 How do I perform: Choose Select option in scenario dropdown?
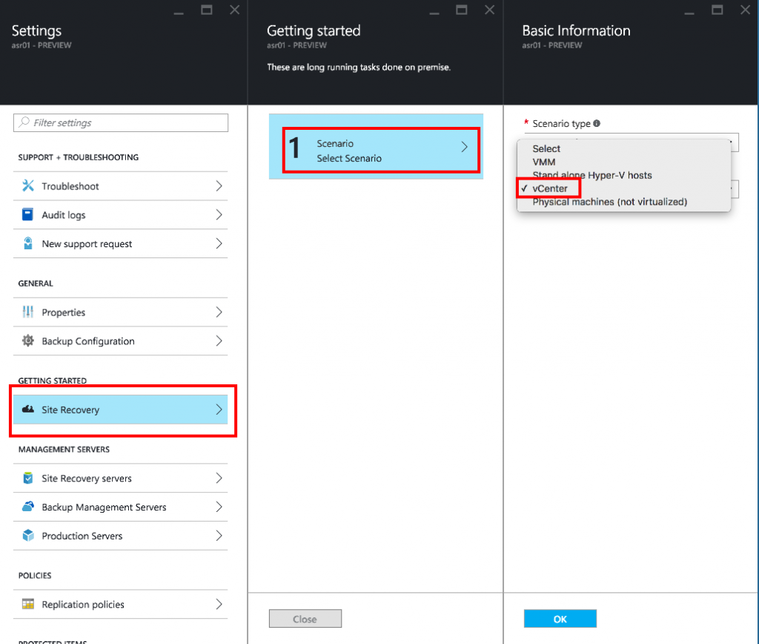pyautogui.click(x=546, y=149)
